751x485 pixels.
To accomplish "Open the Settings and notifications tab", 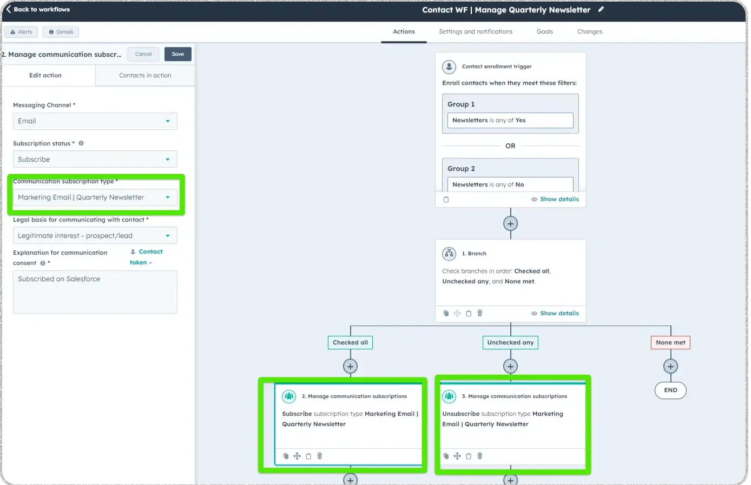I will point(476,31).
